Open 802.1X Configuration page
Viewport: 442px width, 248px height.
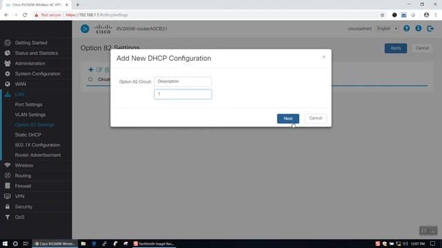point(37,145)
